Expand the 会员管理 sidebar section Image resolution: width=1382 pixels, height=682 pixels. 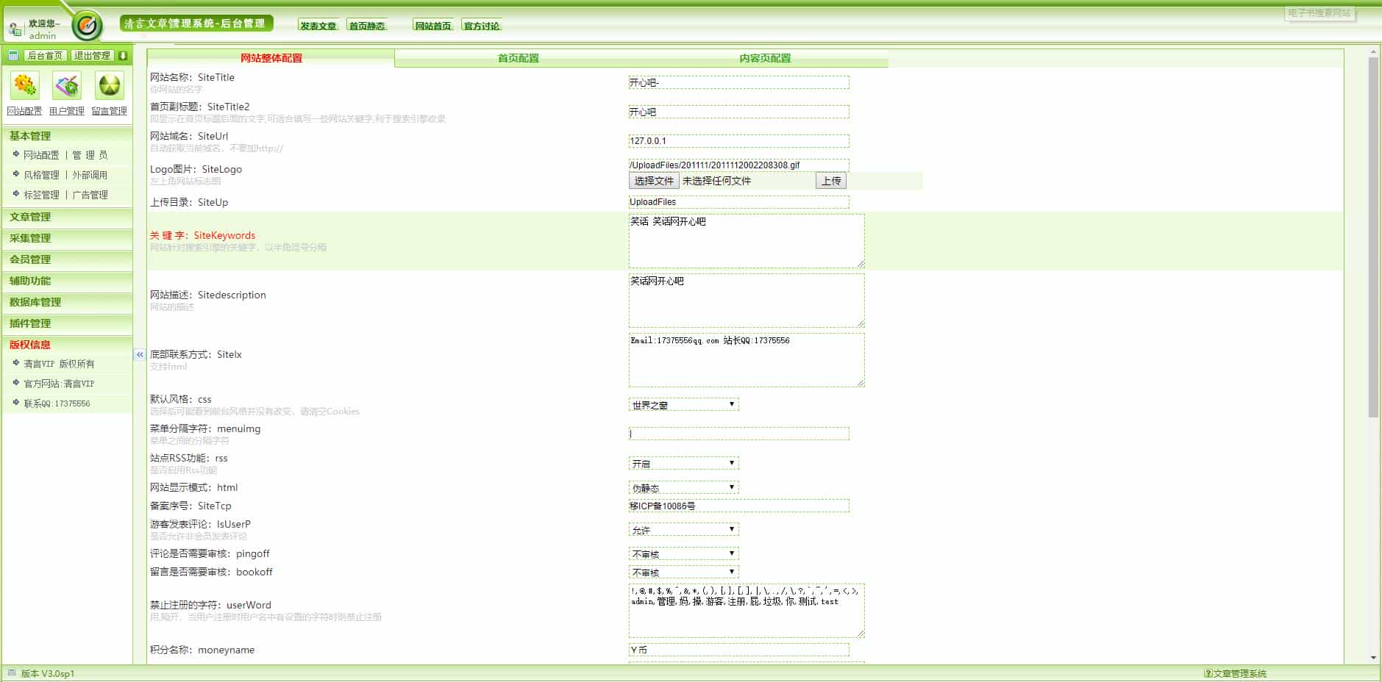click(68, 259)
